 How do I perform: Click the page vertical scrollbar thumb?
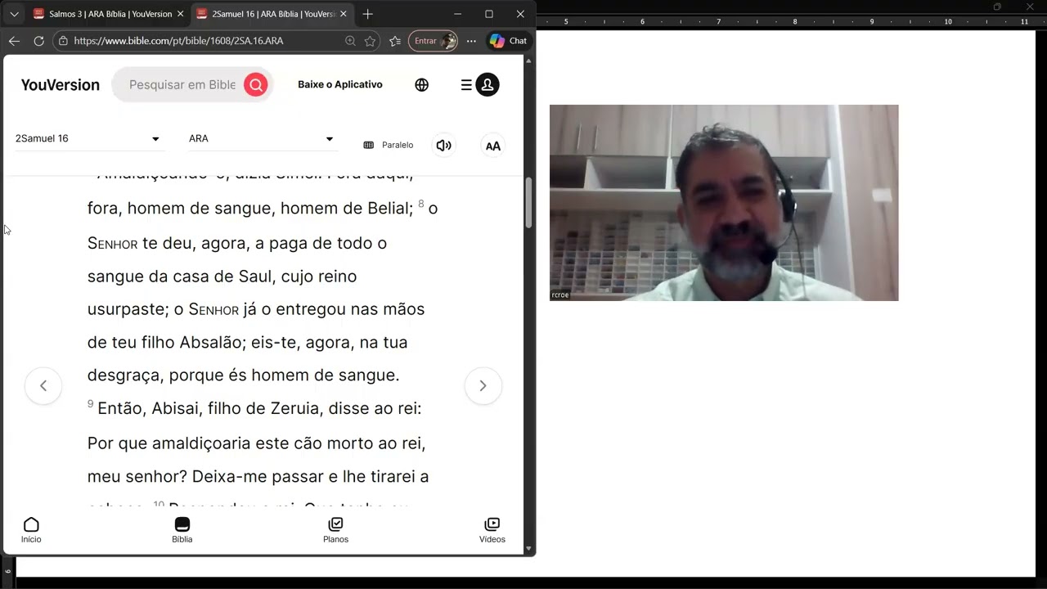click(x=528, y=203)
